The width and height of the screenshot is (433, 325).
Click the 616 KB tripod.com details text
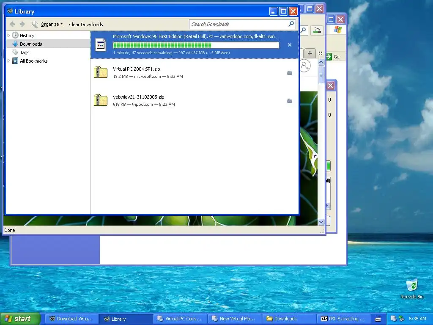click(x=144, y=104)
